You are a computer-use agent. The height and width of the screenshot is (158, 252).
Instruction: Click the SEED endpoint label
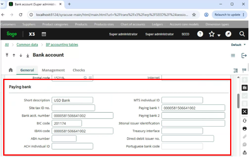point(185,34)
